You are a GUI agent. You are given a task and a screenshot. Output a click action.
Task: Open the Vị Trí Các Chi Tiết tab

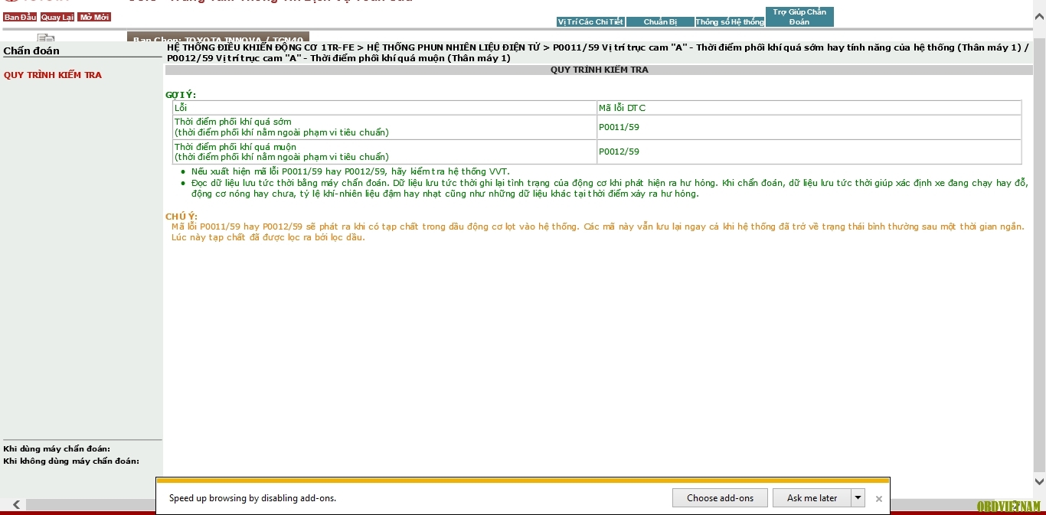pyautogui.click(x=590, y=22)
